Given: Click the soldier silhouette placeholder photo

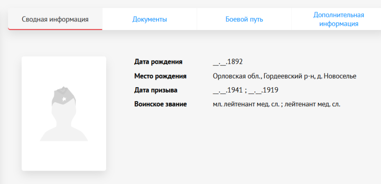Looking at the screenshot, I should (x=64, y=113).
